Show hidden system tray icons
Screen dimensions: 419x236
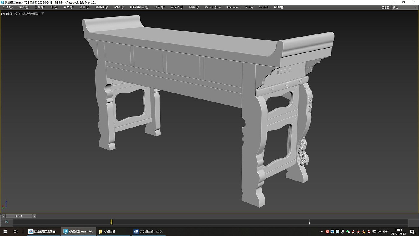tap(322, 232)
